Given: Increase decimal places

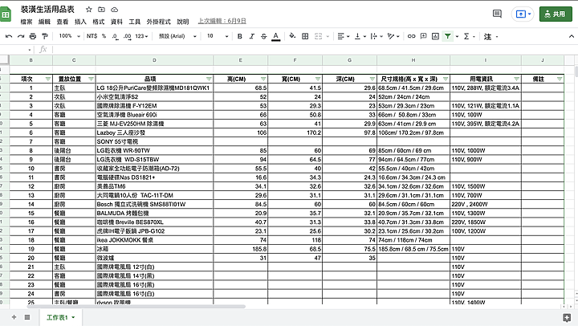Looking at the screenshot, I should click(x=127, y=36).
